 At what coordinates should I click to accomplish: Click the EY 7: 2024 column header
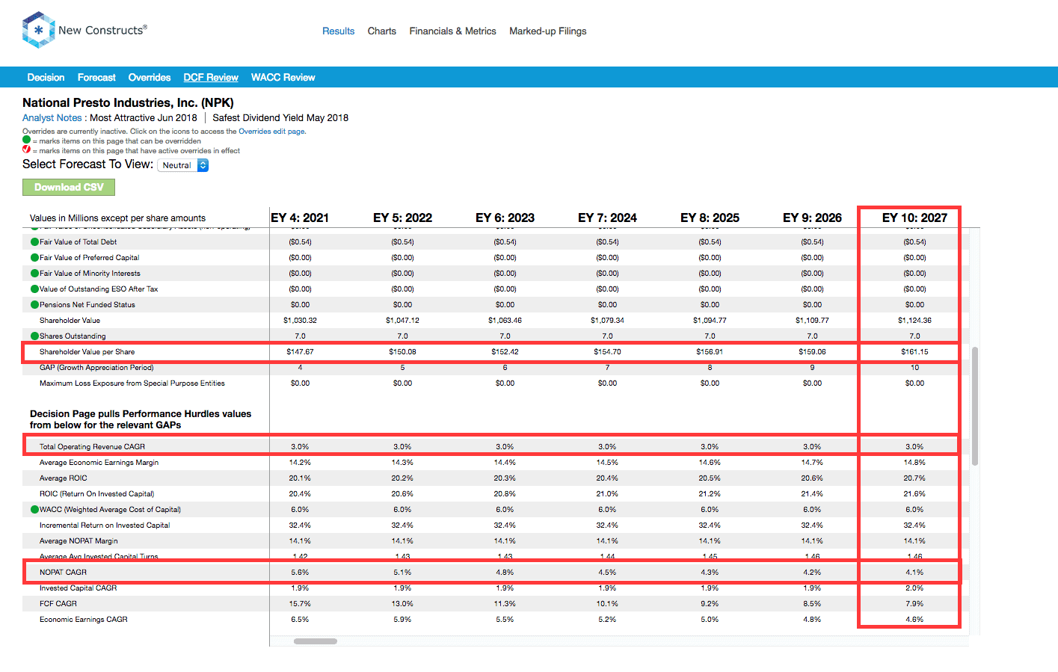point(607,218)
